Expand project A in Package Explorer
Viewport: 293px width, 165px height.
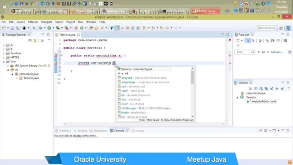[4, 45]
